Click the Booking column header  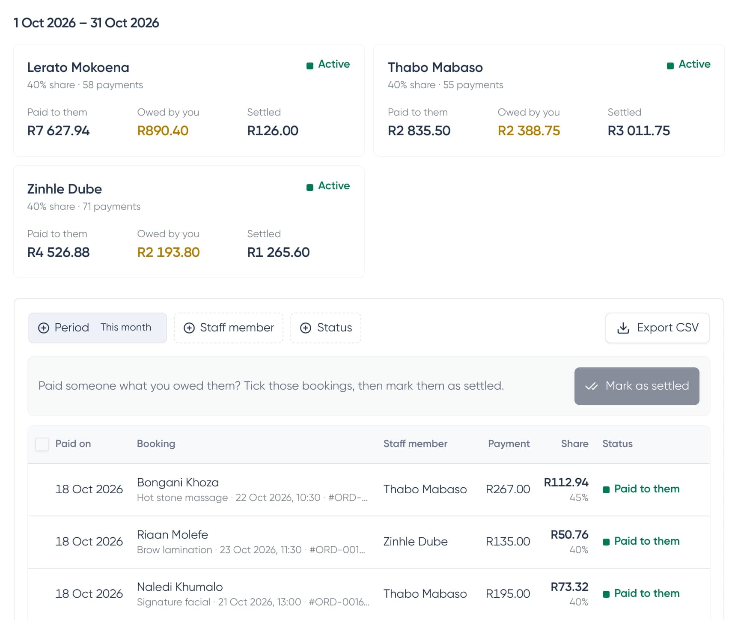pyautogui.click(x=156, y=444)
